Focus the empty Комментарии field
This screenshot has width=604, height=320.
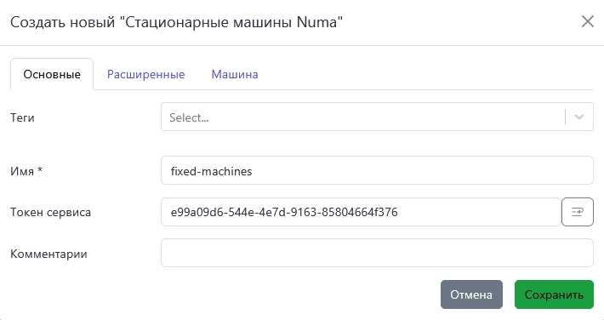click(377, 253)
